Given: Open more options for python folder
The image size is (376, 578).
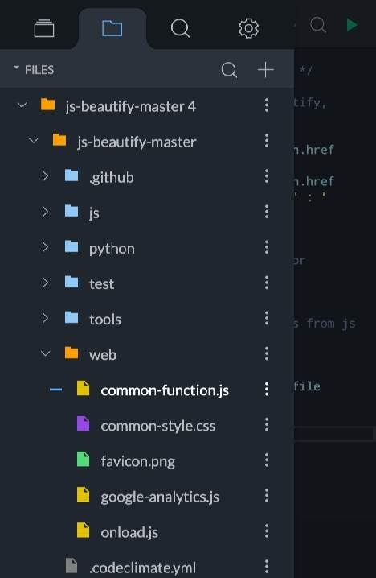Looking at the screenshot, I should (x=267, y=247).
